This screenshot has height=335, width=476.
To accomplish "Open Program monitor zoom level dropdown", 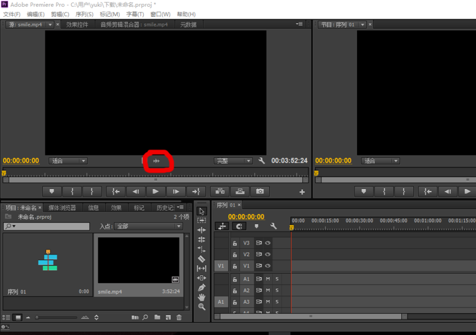I will 381,161.
